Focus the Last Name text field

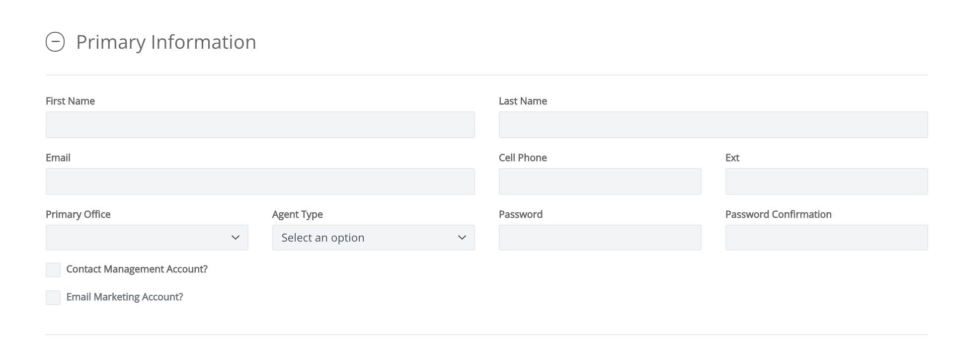713,125
